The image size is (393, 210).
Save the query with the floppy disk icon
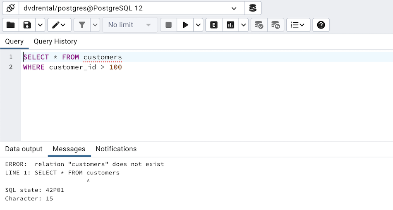[27, 25]
